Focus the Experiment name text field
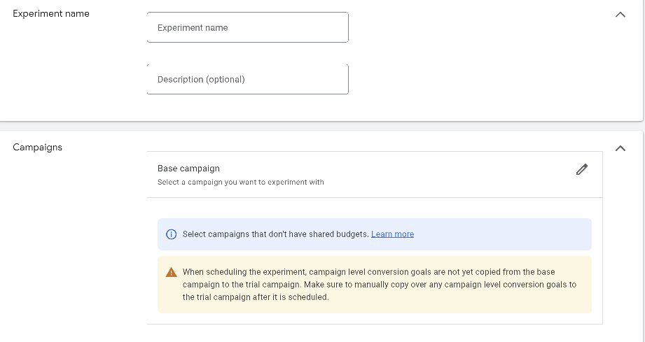The height and width of the screenshot is (342, 645). [247, 28]
